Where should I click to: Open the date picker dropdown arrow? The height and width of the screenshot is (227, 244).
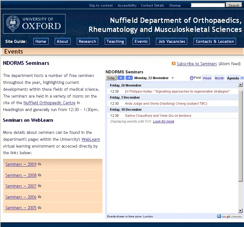tap(173, 78)
